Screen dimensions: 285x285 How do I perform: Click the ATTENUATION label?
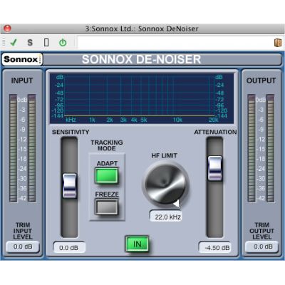[215, 132]
